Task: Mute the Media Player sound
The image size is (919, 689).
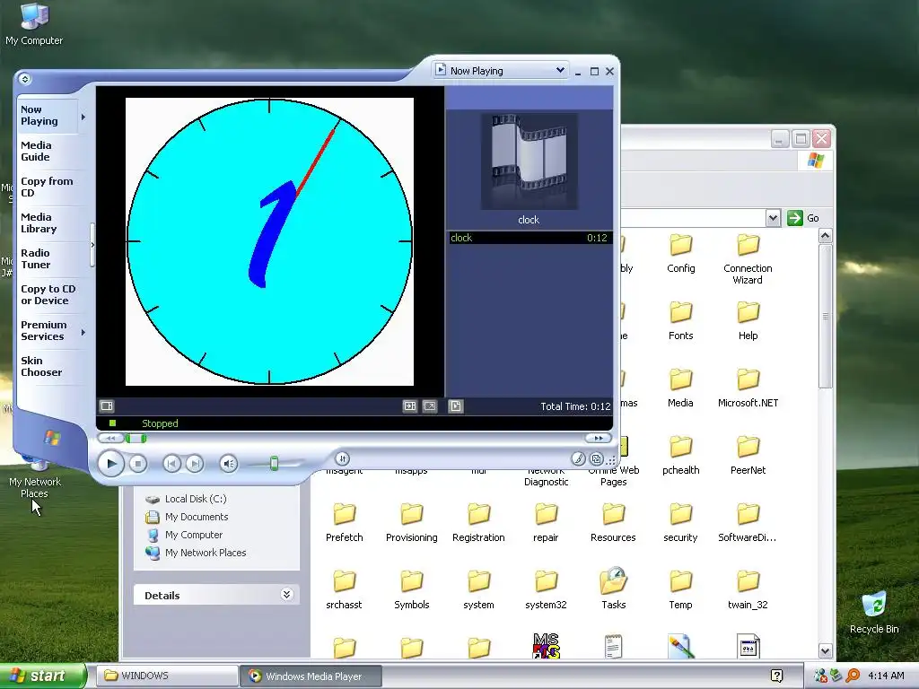Action: pyautogui.click(x=229, y=464)
